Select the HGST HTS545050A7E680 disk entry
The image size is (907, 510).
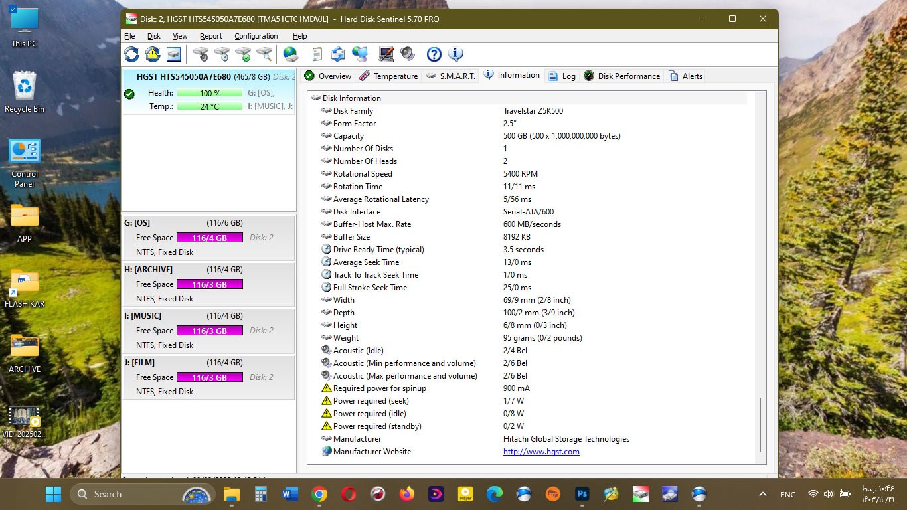(208, 92)
